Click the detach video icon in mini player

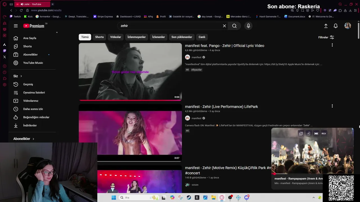pyautogui.click(x=301, y=134)
